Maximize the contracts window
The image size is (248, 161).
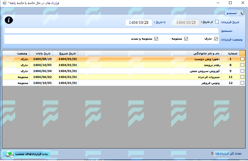point(230,3)
